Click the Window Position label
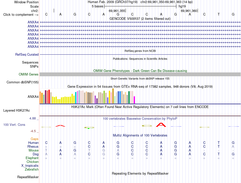241x183 pixels. (x=26, y=2)
